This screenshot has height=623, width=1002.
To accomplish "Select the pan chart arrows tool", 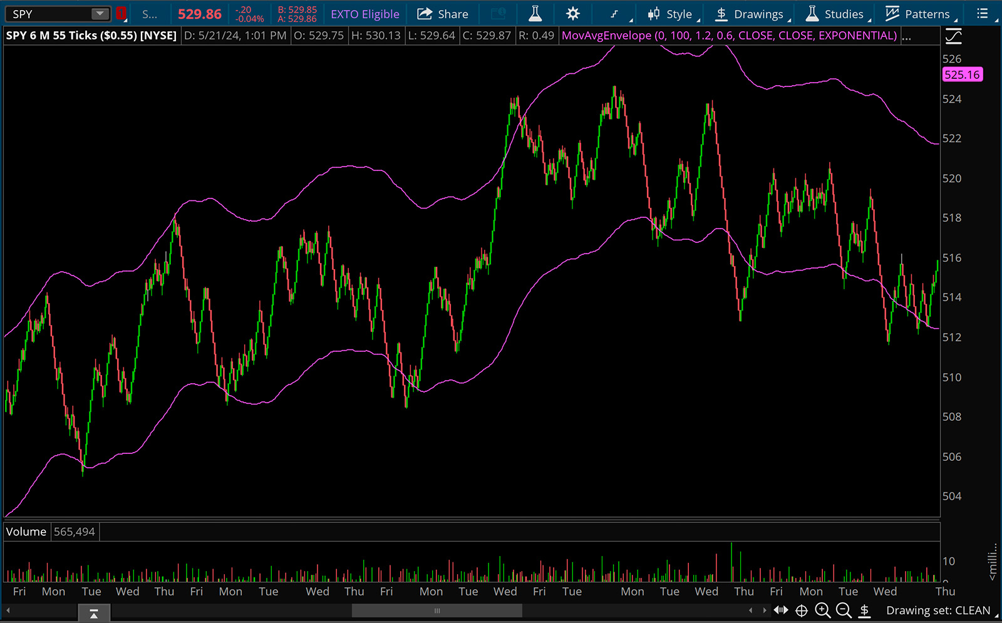I will [781, 610].
